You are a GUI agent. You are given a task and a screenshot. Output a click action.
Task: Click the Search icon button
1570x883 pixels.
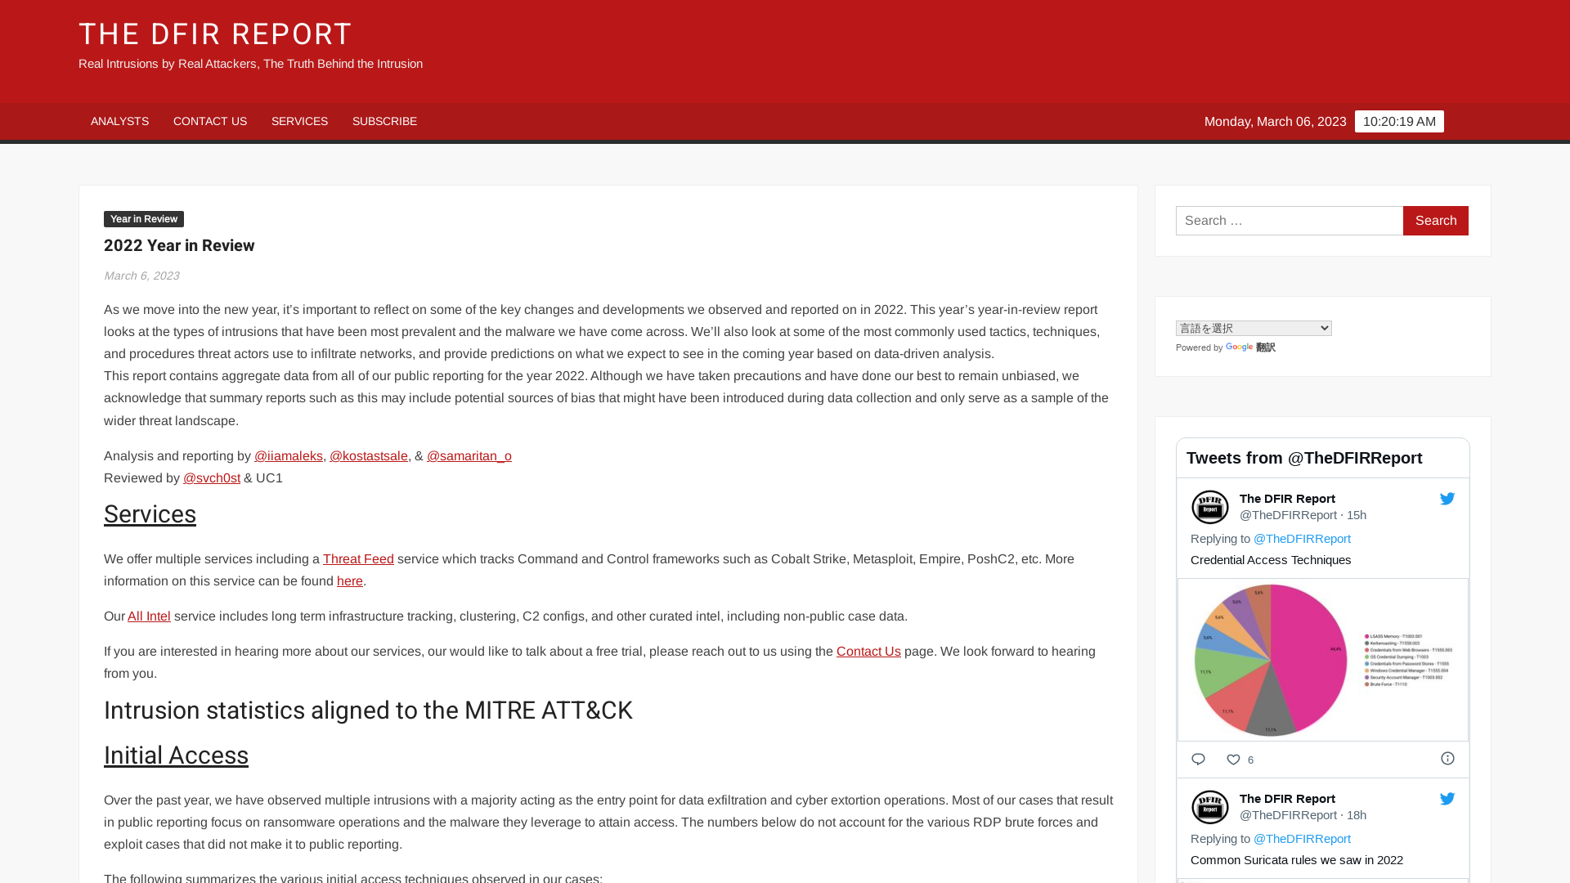pos(1436,221)
